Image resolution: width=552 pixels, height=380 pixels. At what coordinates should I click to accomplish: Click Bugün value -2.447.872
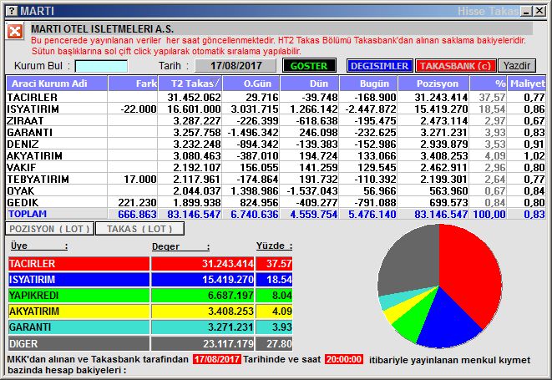coord(371,109)
